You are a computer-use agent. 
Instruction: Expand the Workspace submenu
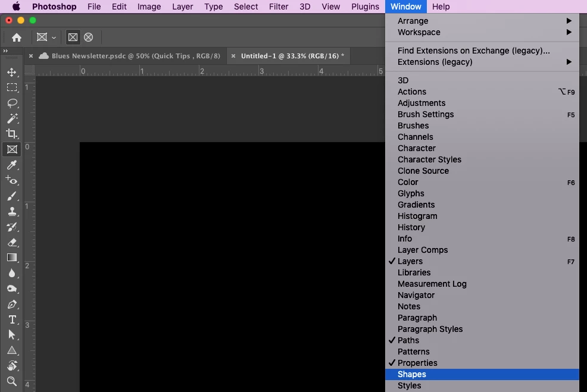tap(482, 32)
